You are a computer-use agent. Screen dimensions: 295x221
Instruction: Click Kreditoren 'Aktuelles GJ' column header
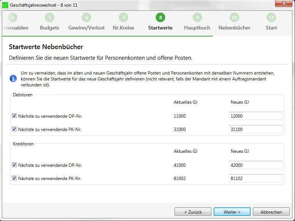[x=186, y=151]
